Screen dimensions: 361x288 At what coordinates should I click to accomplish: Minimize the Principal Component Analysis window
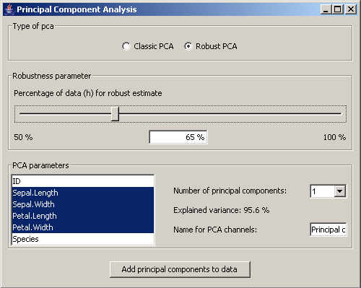[x=326, y=9]
